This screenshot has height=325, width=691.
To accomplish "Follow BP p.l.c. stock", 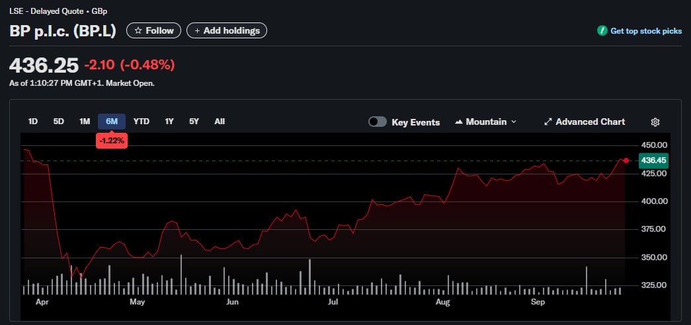I will point(154,30).
